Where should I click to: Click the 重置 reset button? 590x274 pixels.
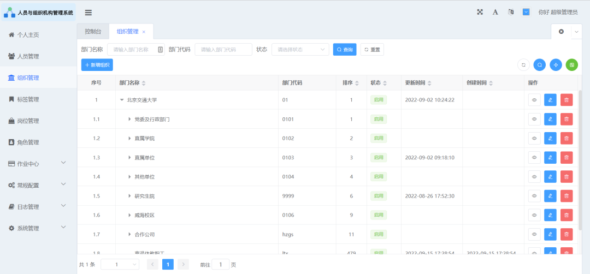tap(372, 49)
